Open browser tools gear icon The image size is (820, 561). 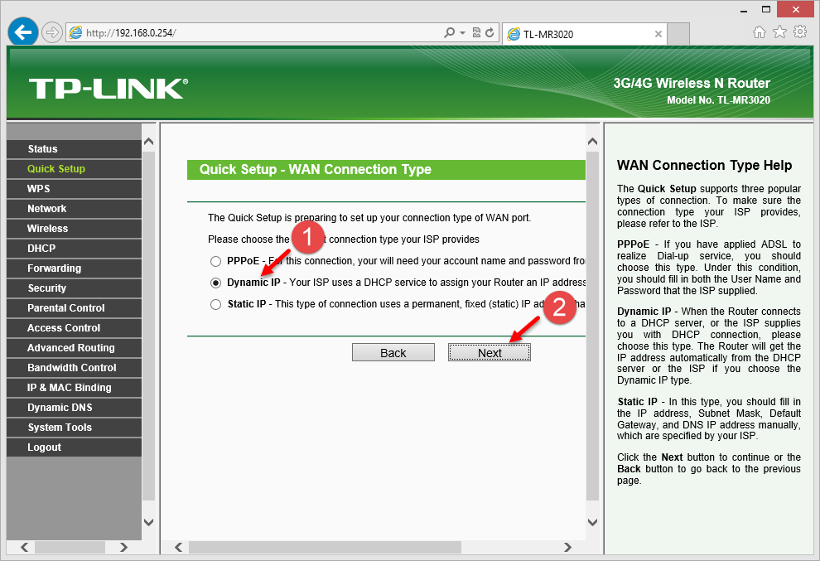800,32
